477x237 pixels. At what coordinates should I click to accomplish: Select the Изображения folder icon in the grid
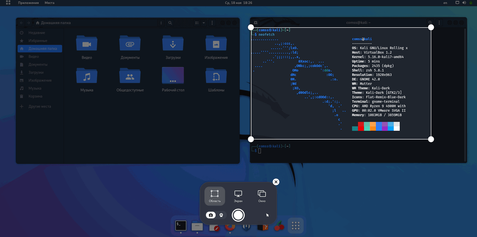[216, 43]
